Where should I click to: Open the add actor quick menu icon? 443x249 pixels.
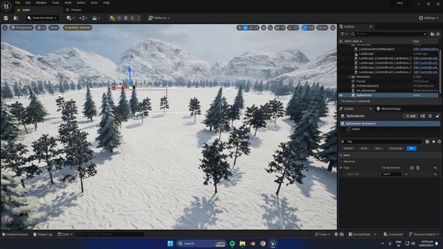[70, 18]
